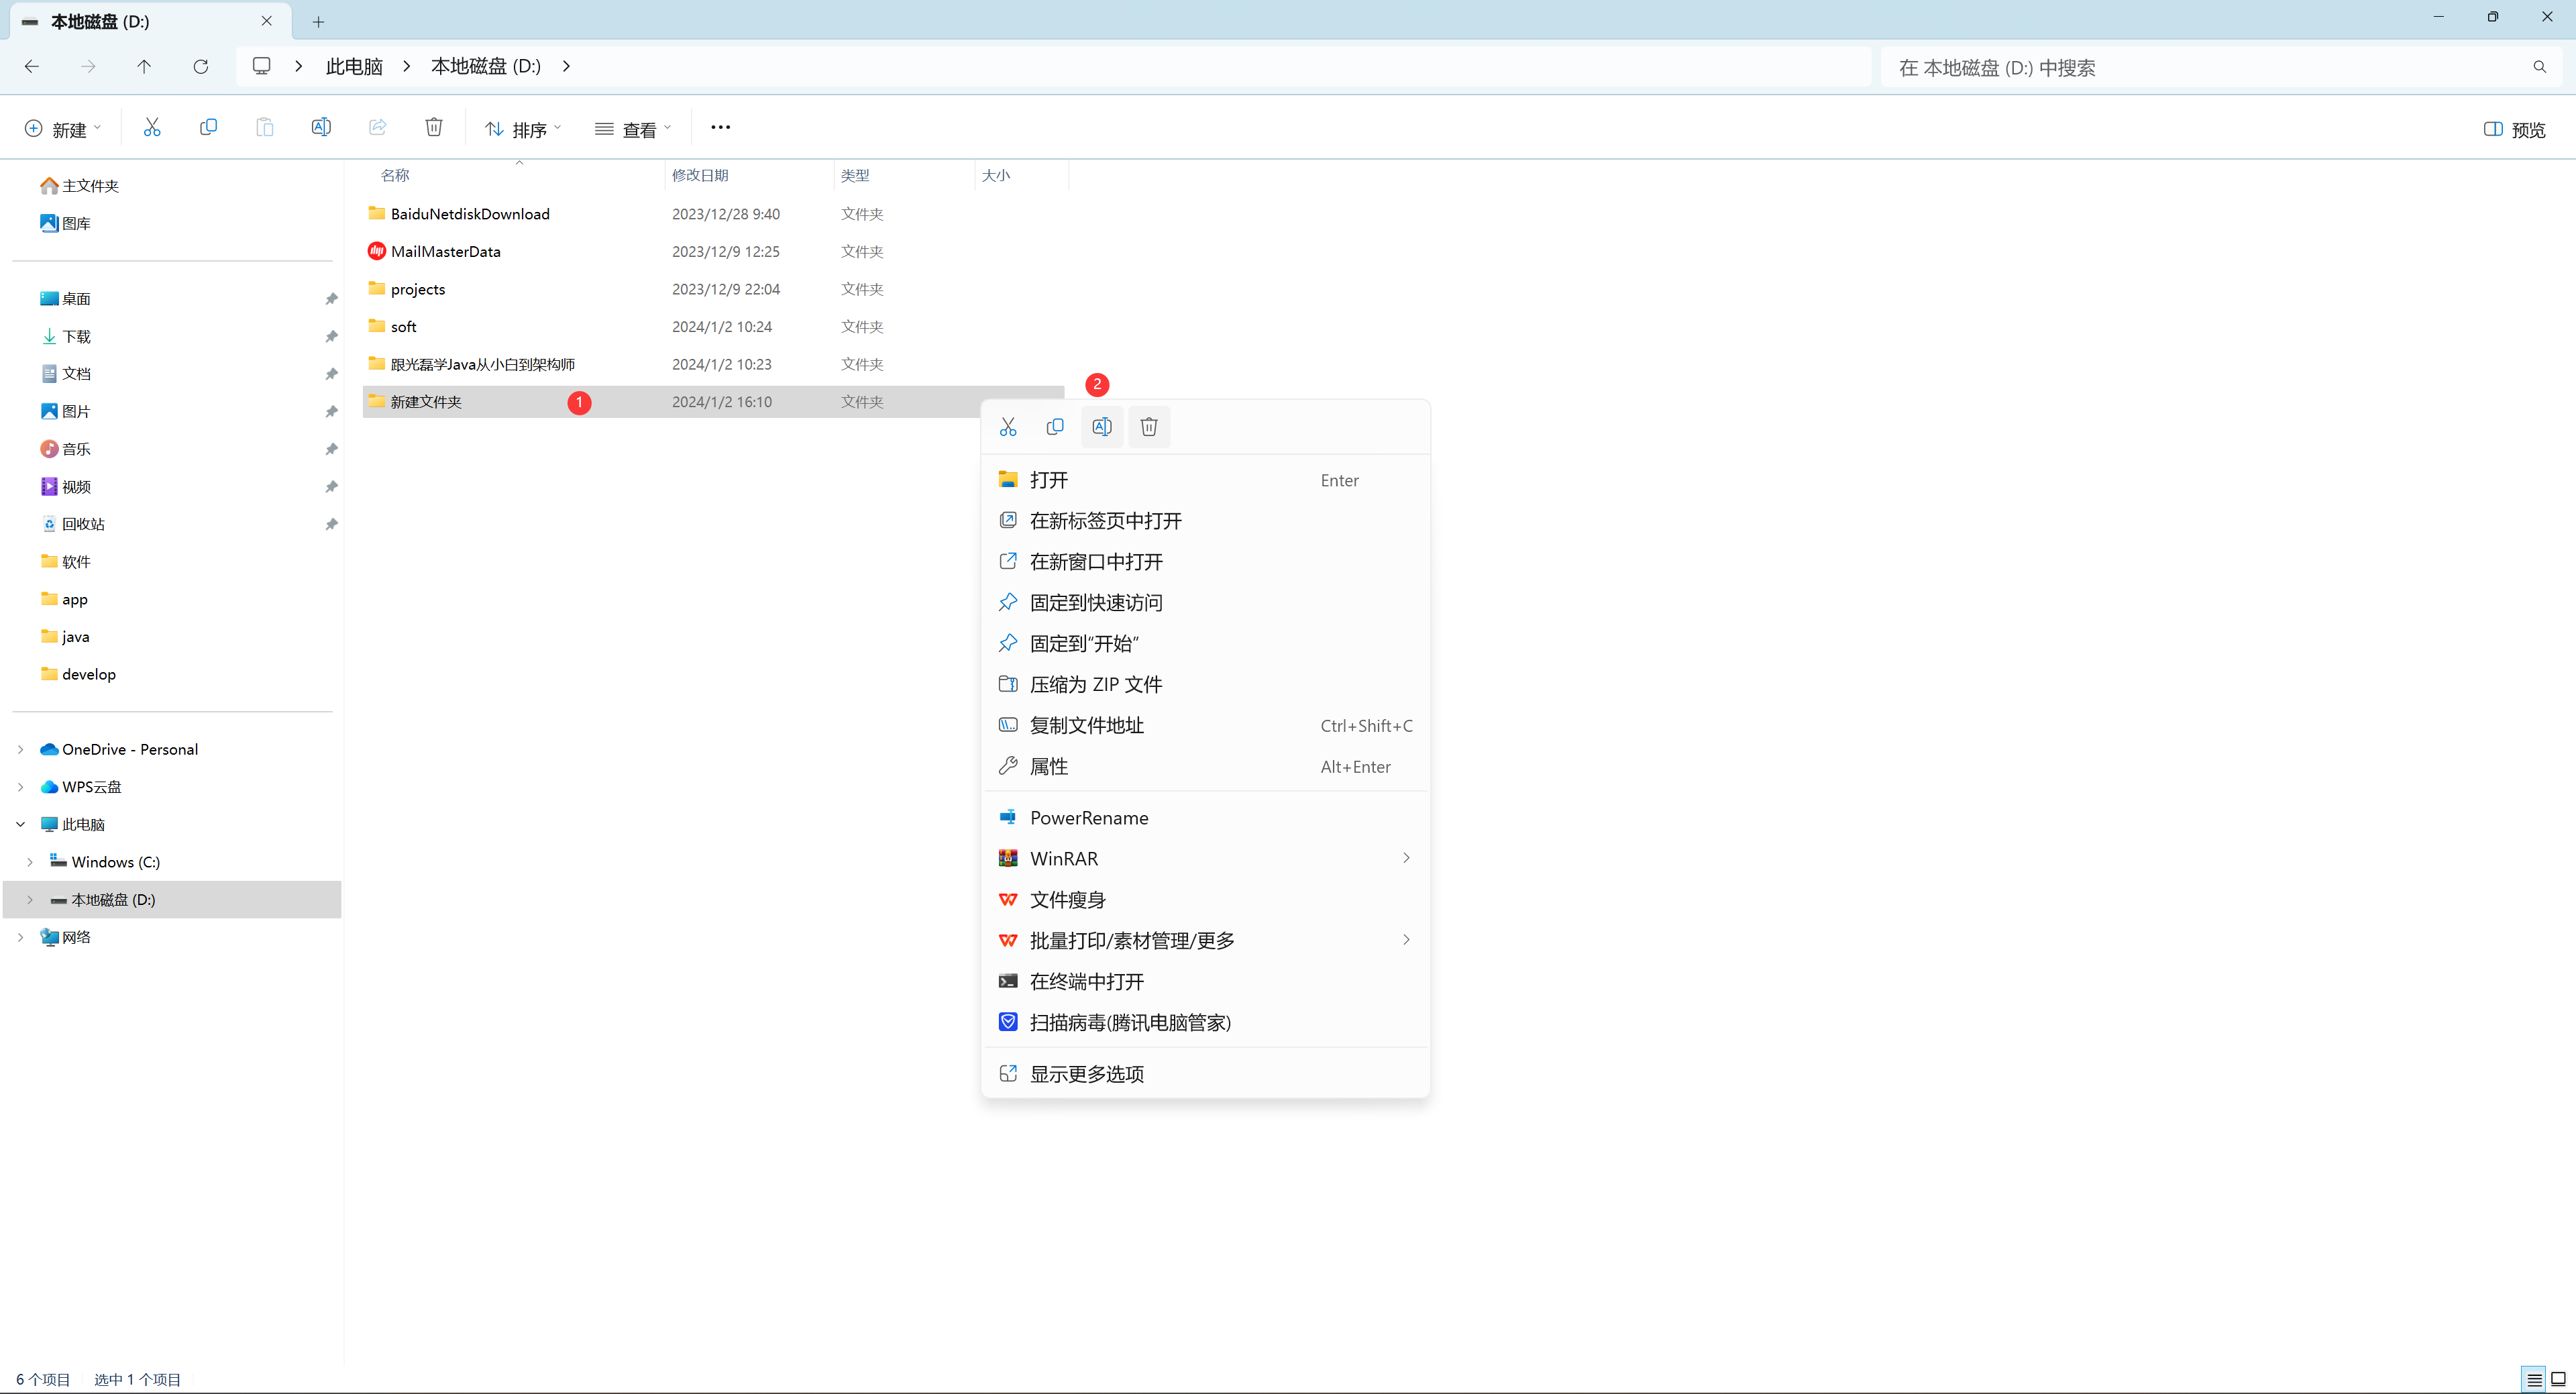Collapse the 此电脑 tree node
This screenshot has width=2576, height=1394.
(21, 824)
